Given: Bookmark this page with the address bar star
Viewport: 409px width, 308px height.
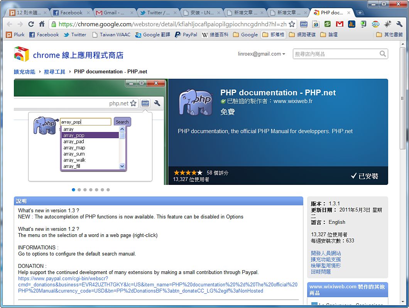Looking at the screenshot, I should [292, 24].
